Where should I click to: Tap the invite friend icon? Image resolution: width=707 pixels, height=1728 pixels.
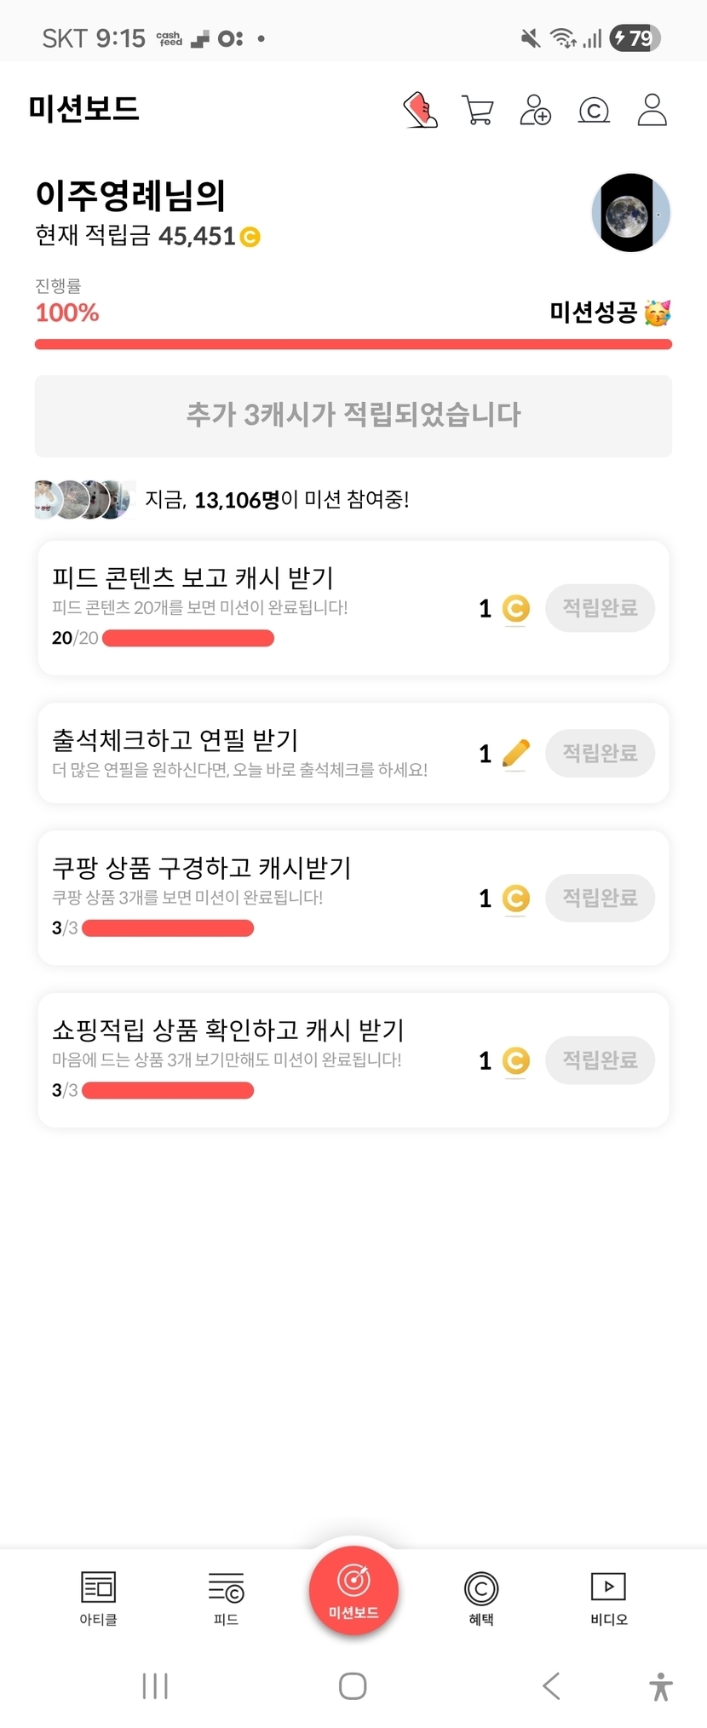pyautogui.click(x=535, y=110)
